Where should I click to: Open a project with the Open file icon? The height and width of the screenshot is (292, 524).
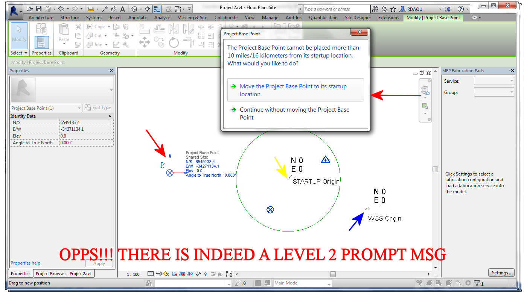[29, 8]
